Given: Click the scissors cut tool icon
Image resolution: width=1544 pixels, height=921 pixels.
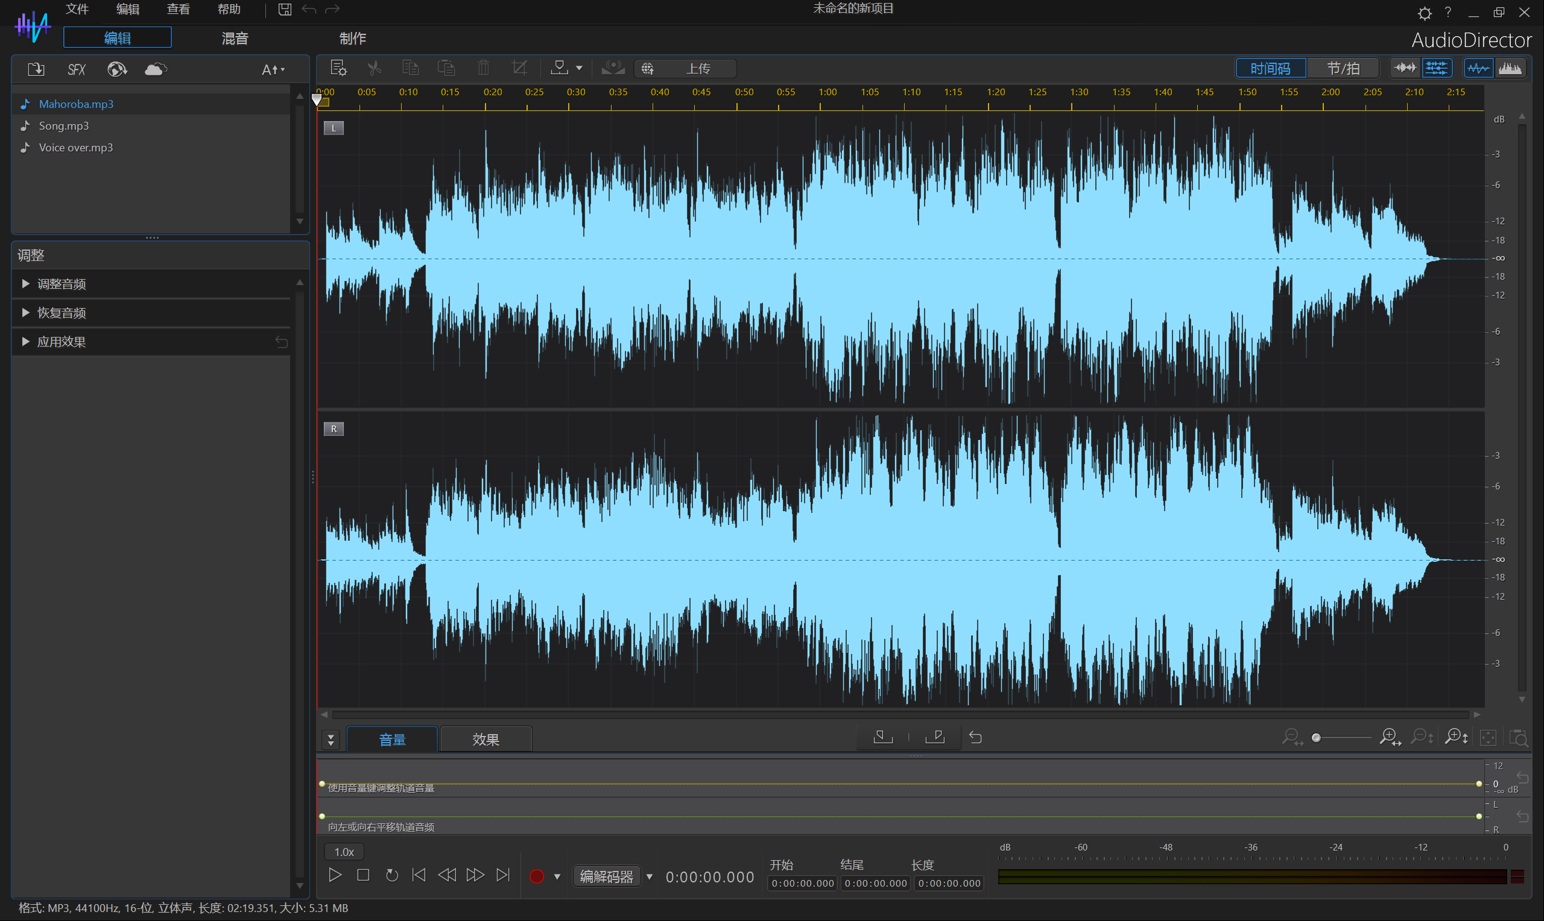Looking at the screenshot, I should (375, 68).
